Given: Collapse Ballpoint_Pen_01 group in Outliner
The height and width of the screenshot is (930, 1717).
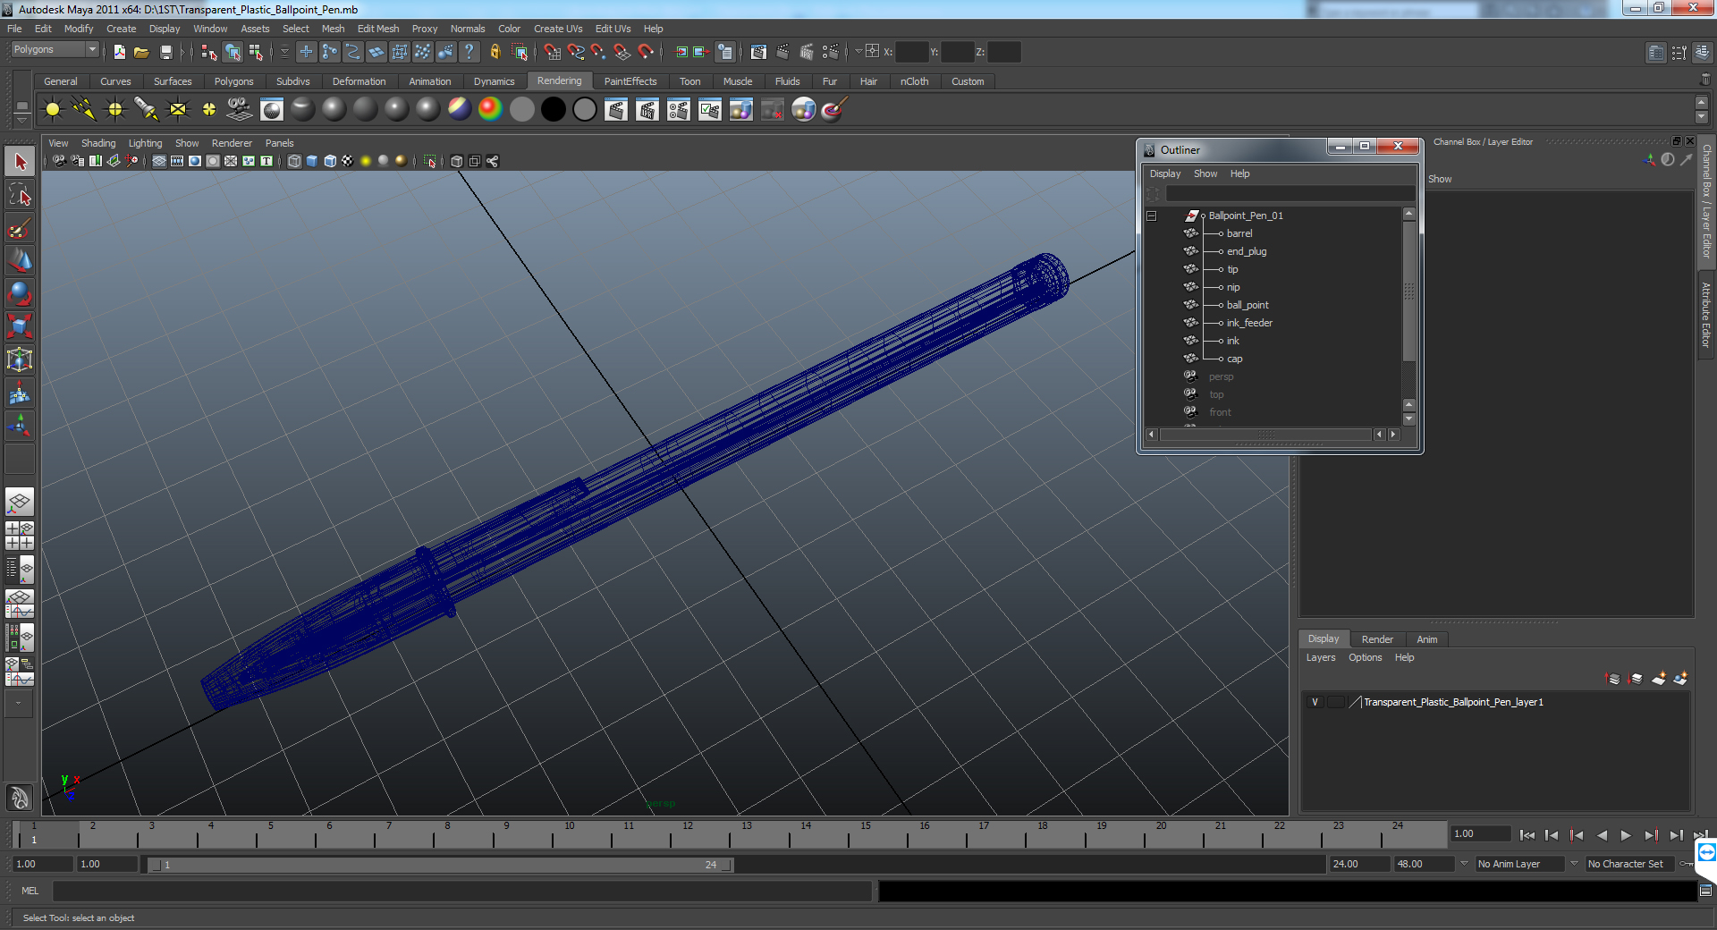Looking at the screenshot, I should click(x=1152, y=216).
